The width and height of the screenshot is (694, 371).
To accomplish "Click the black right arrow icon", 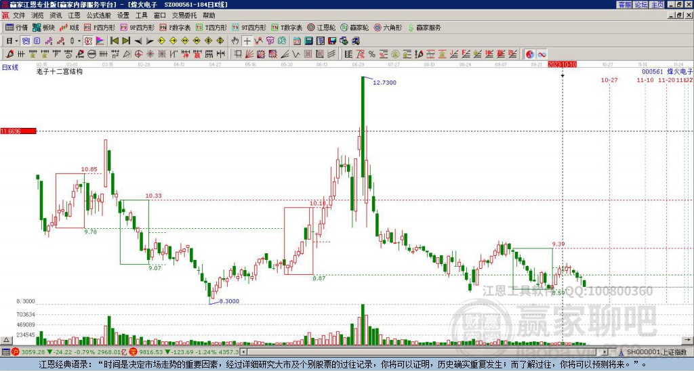I will point(150,41).
